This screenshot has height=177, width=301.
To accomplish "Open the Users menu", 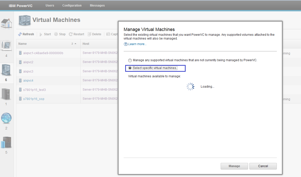I will (50, 6).
